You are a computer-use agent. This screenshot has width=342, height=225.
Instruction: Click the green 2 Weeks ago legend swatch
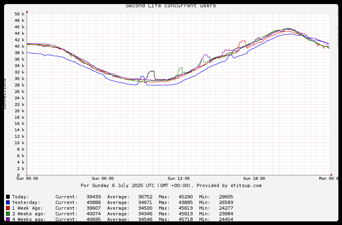(x=8, y=214)
